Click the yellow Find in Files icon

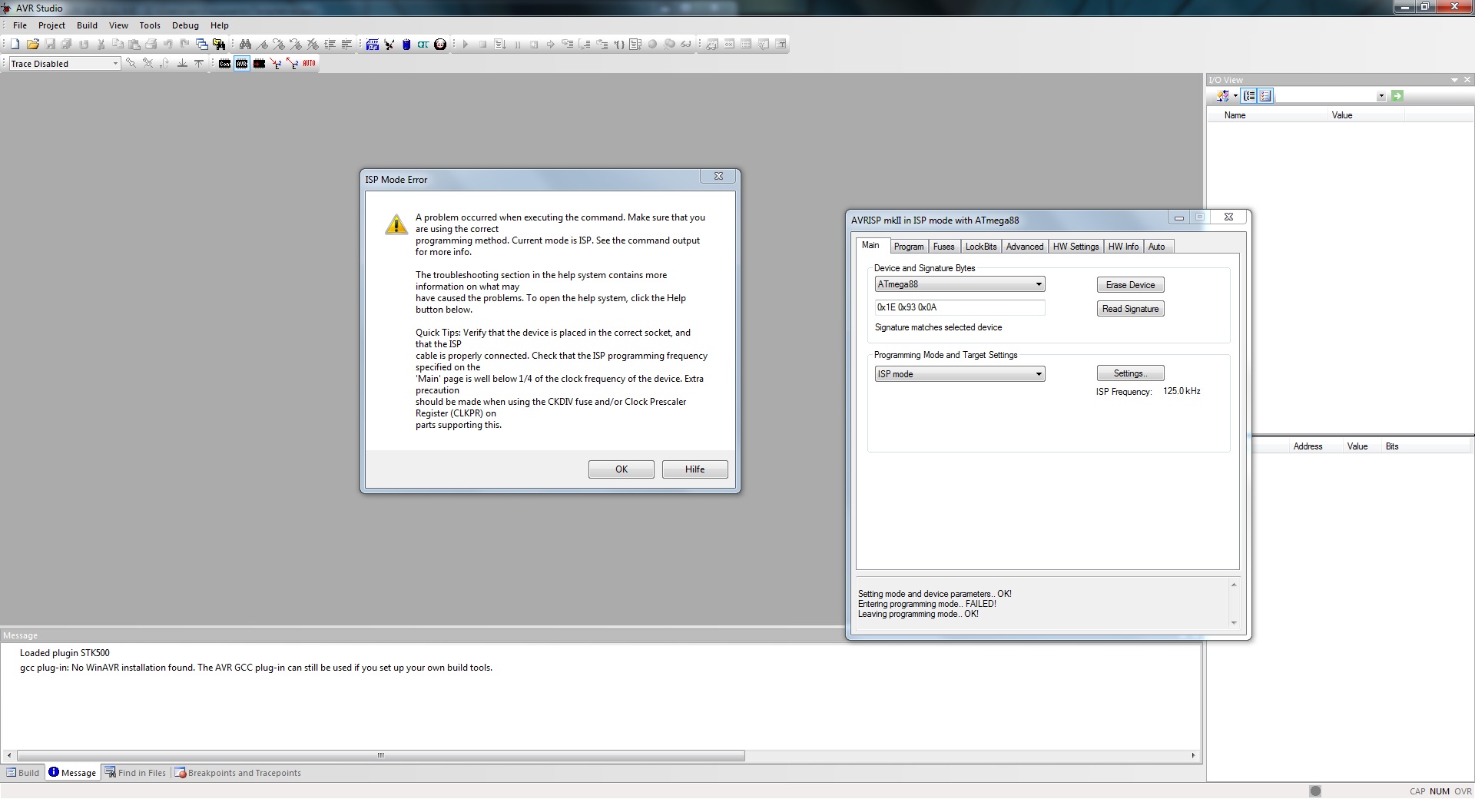pyautogui.click(x=219, y=44)
